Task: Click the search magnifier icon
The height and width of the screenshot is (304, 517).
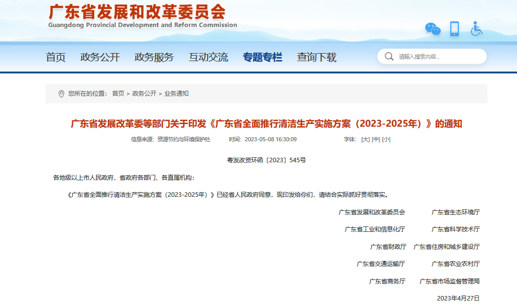Action: click(389, 57)
